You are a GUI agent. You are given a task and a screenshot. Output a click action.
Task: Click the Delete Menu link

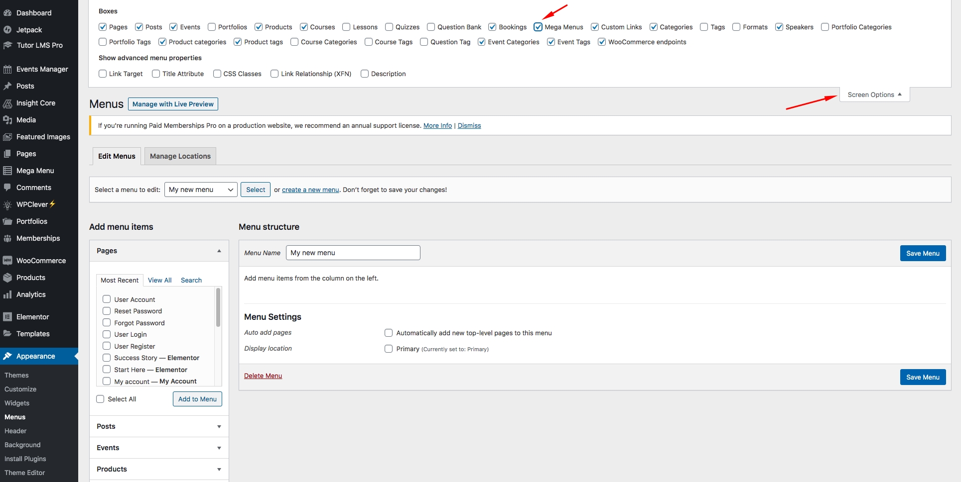pyautogui.click(x=263, y=376)
